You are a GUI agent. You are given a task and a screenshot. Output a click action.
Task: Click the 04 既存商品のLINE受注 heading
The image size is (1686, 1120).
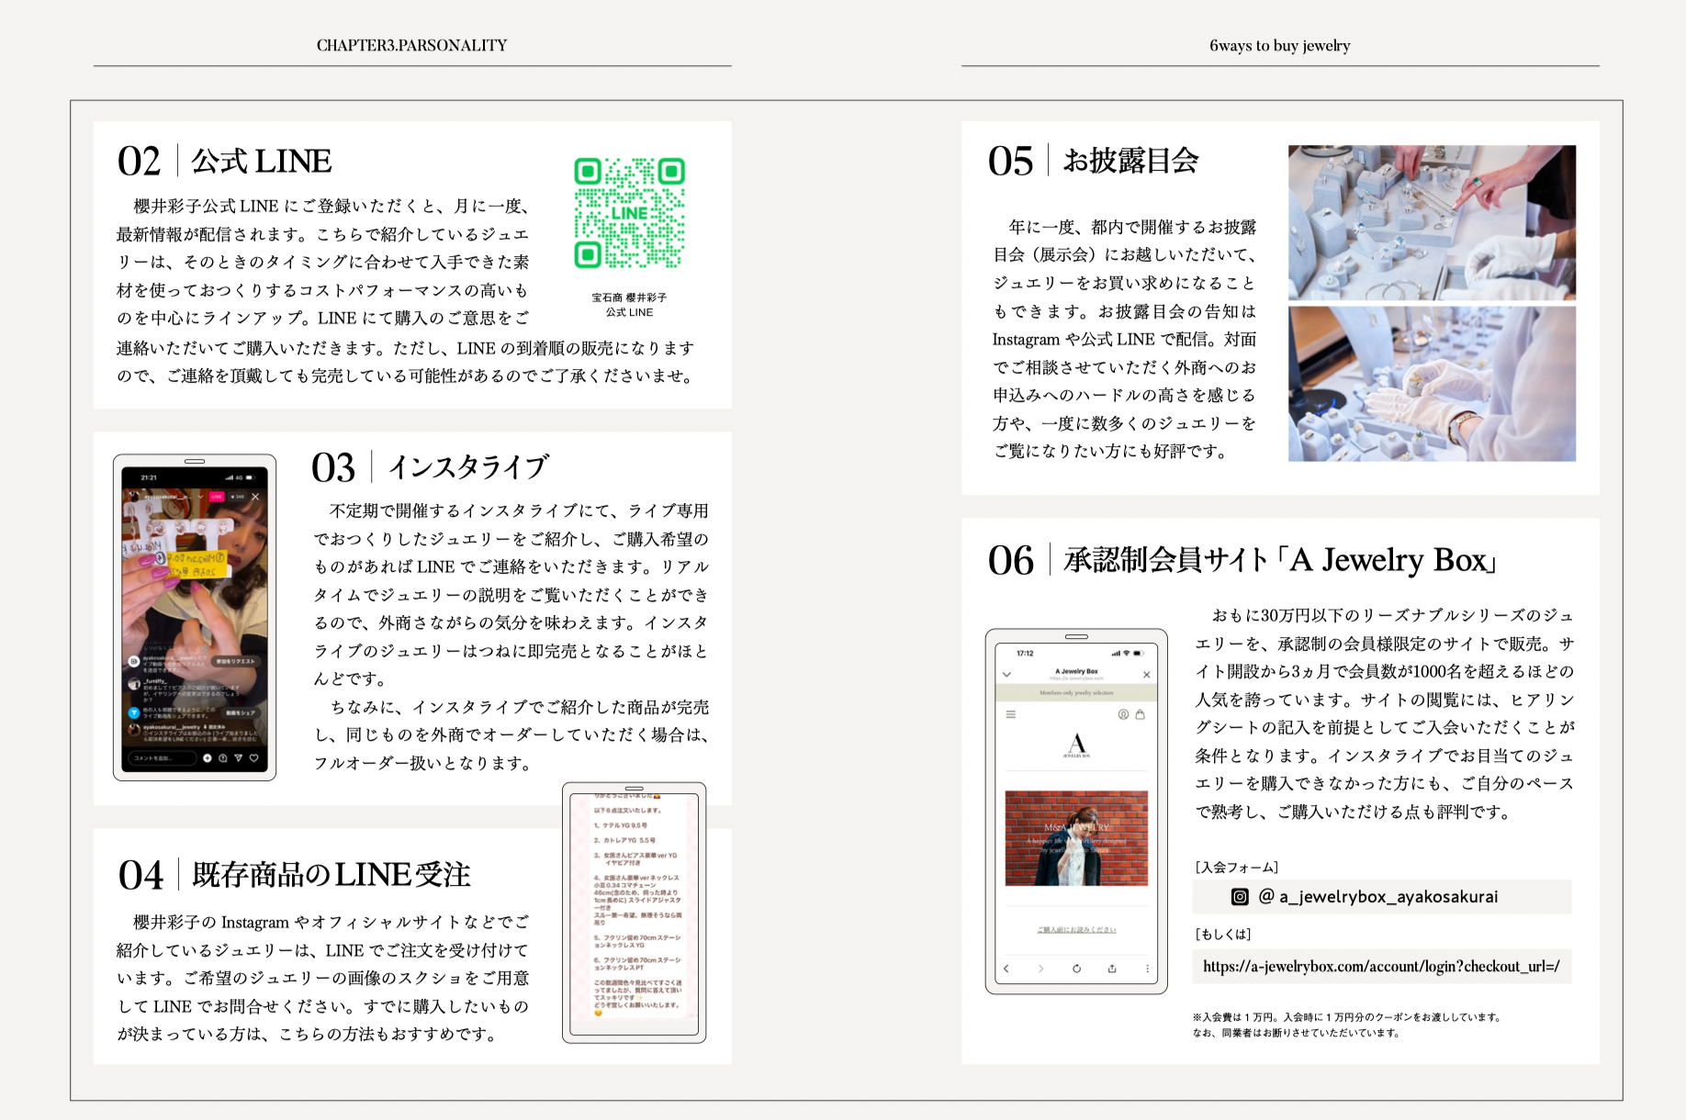(x=294, y=875)
